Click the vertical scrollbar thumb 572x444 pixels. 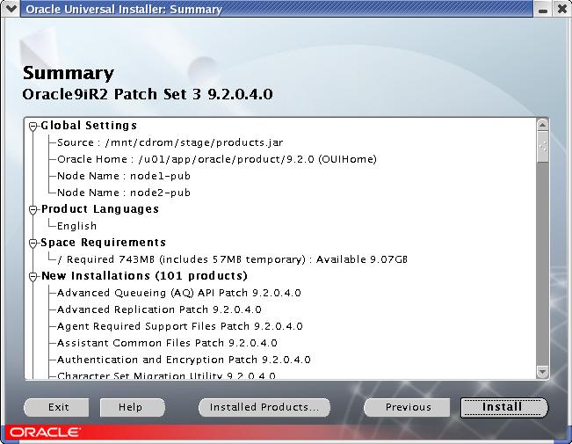point(542,147)
